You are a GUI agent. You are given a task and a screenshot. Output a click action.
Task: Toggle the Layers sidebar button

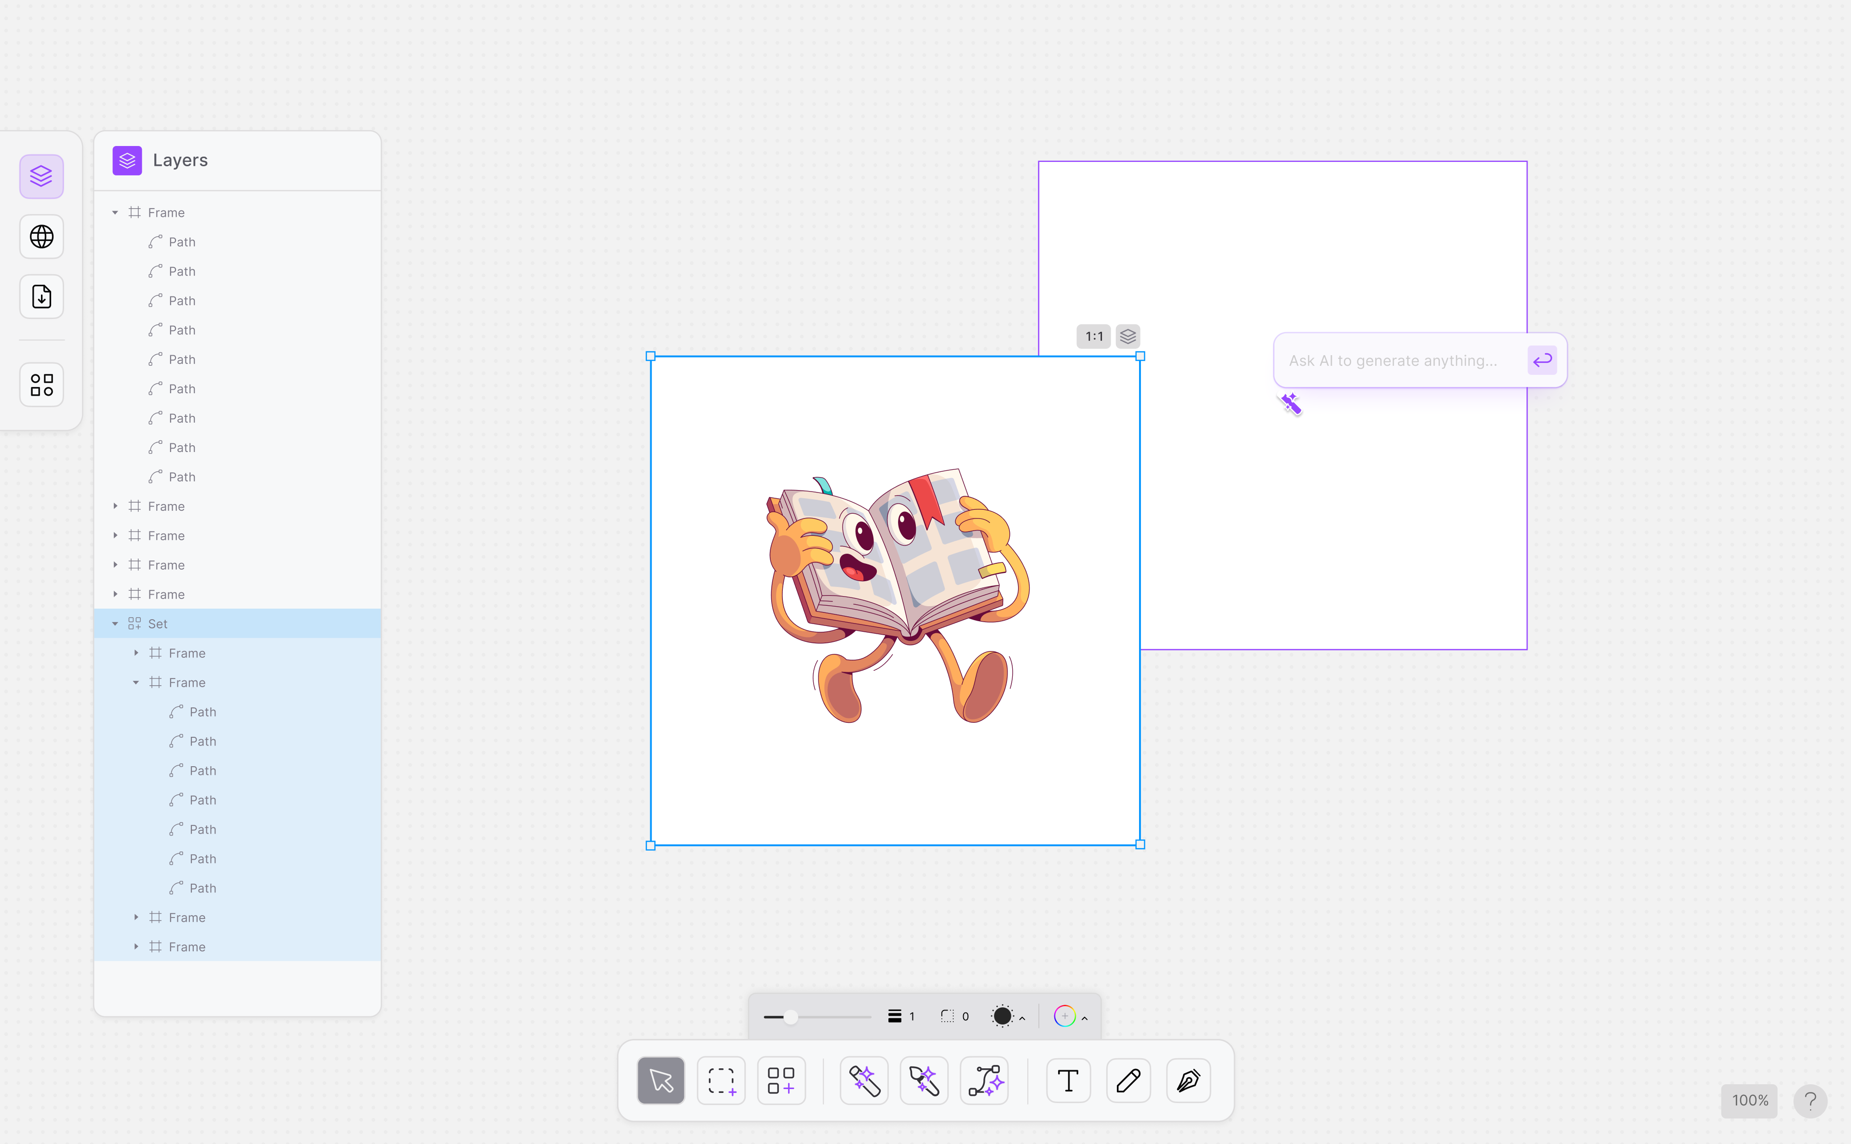(x=41, y=176)
